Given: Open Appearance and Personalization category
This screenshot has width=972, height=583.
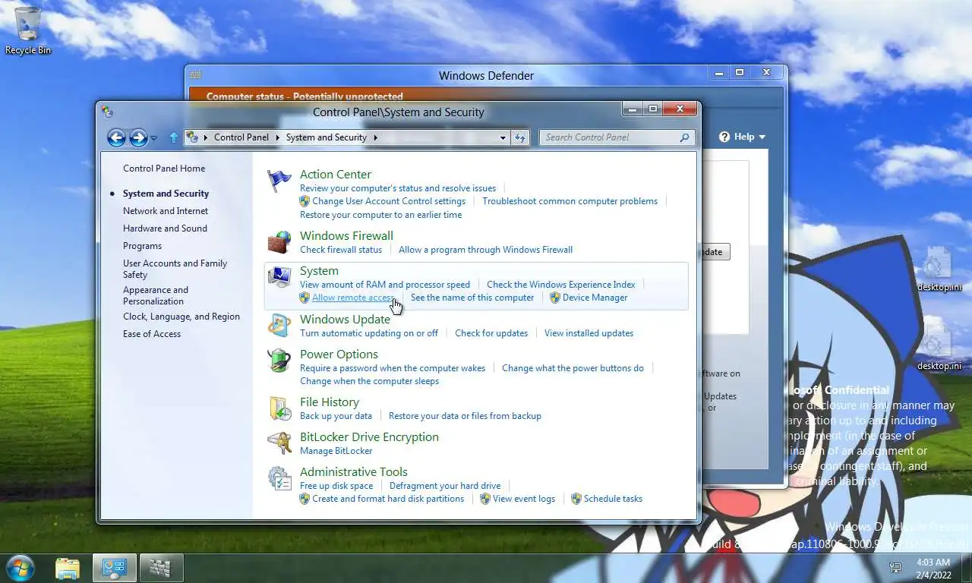Looking at the screenshot, I should [156, 295].
